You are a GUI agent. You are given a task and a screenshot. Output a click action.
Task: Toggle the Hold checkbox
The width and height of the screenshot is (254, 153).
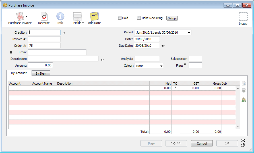tap(119, 18)
